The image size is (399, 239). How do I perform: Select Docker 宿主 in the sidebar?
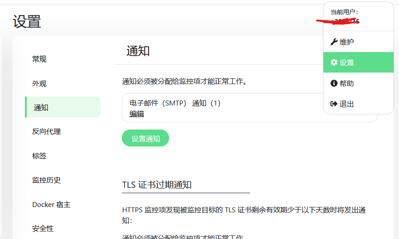click(51, 205)
